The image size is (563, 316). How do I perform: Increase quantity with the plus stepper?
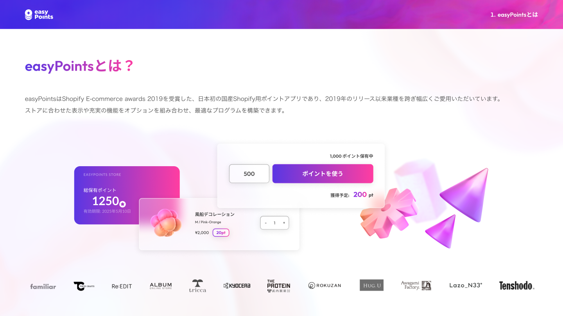tap(284, 223)
